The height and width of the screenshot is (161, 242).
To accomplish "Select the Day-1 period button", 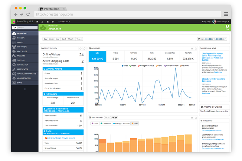I will 64,39.
